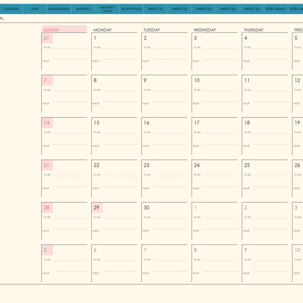Screen dimensions: 303x303
Task: Click the to-do line for Monday 1
Action: tap(120, 48)
